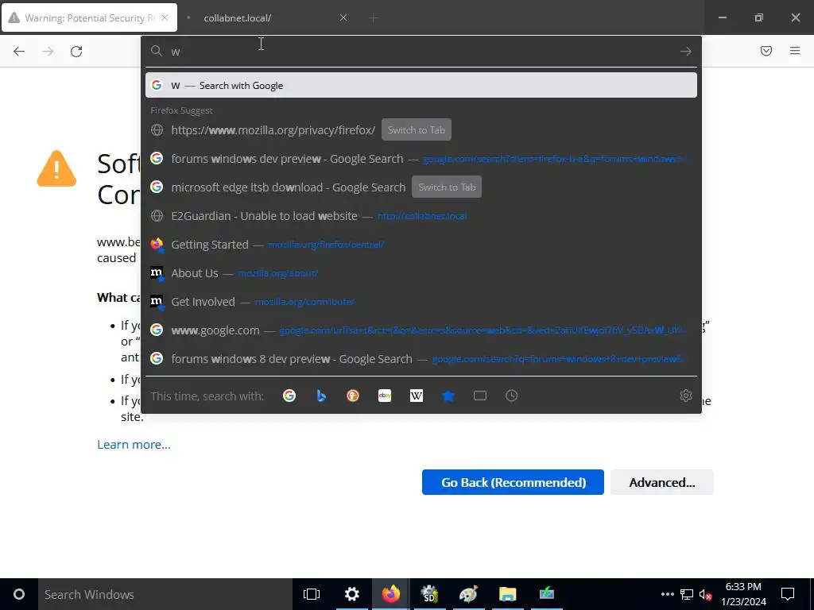Click Switch to Tab for mozilla privacy page
This screenshot has width=814, height=610.
pyautogui.click(x=417, y=129)
